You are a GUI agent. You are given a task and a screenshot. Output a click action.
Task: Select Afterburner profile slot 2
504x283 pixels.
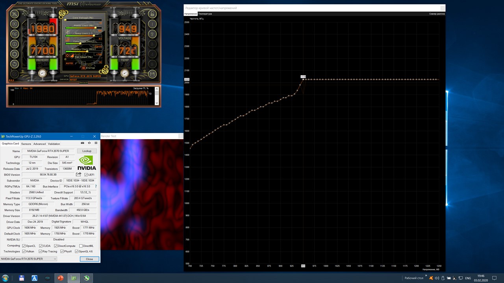(x=153, y=34)
